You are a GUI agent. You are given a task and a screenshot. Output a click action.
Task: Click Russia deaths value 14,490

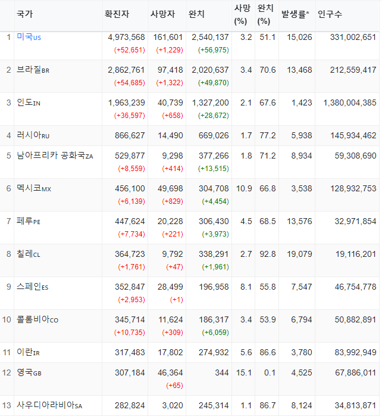(x=170, y=135)
